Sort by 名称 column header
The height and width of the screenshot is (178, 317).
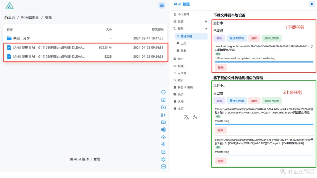pos(9,30)
